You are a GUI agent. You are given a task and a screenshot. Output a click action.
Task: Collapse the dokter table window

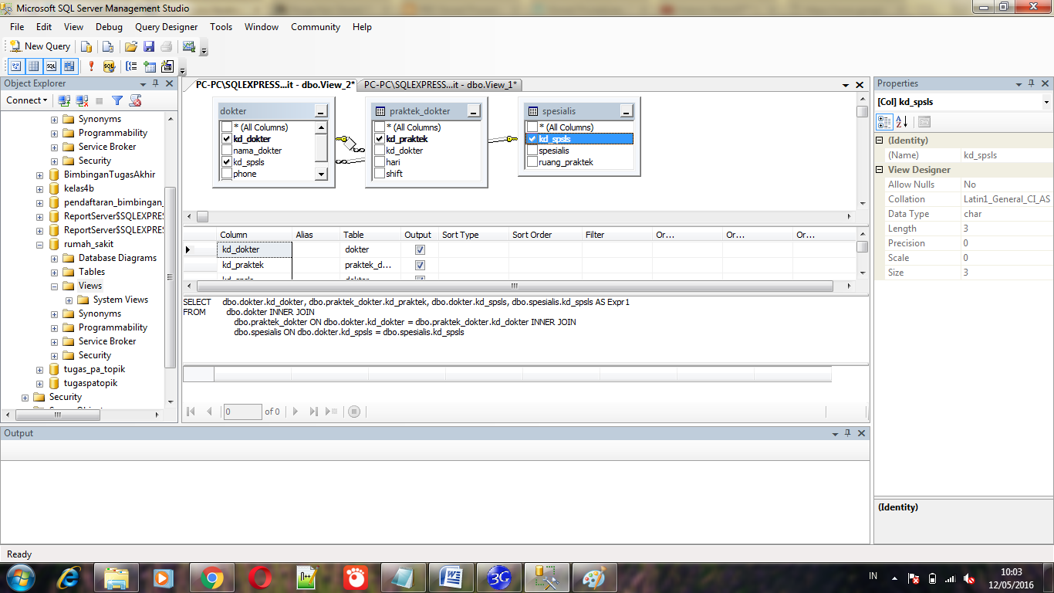(321, 112)
